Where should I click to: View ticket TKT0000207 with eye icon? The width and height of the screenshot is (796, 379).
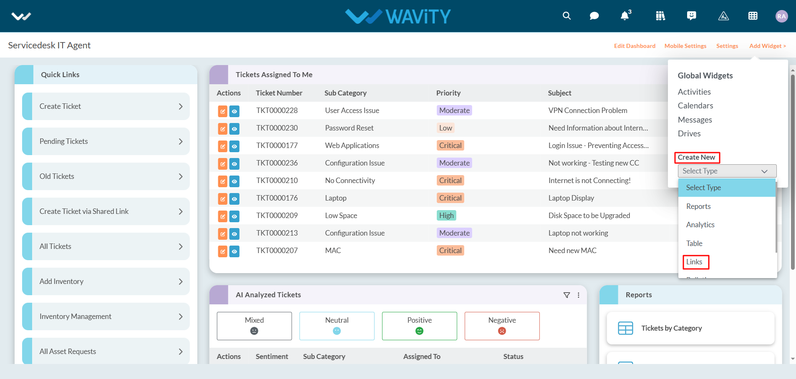234,251
